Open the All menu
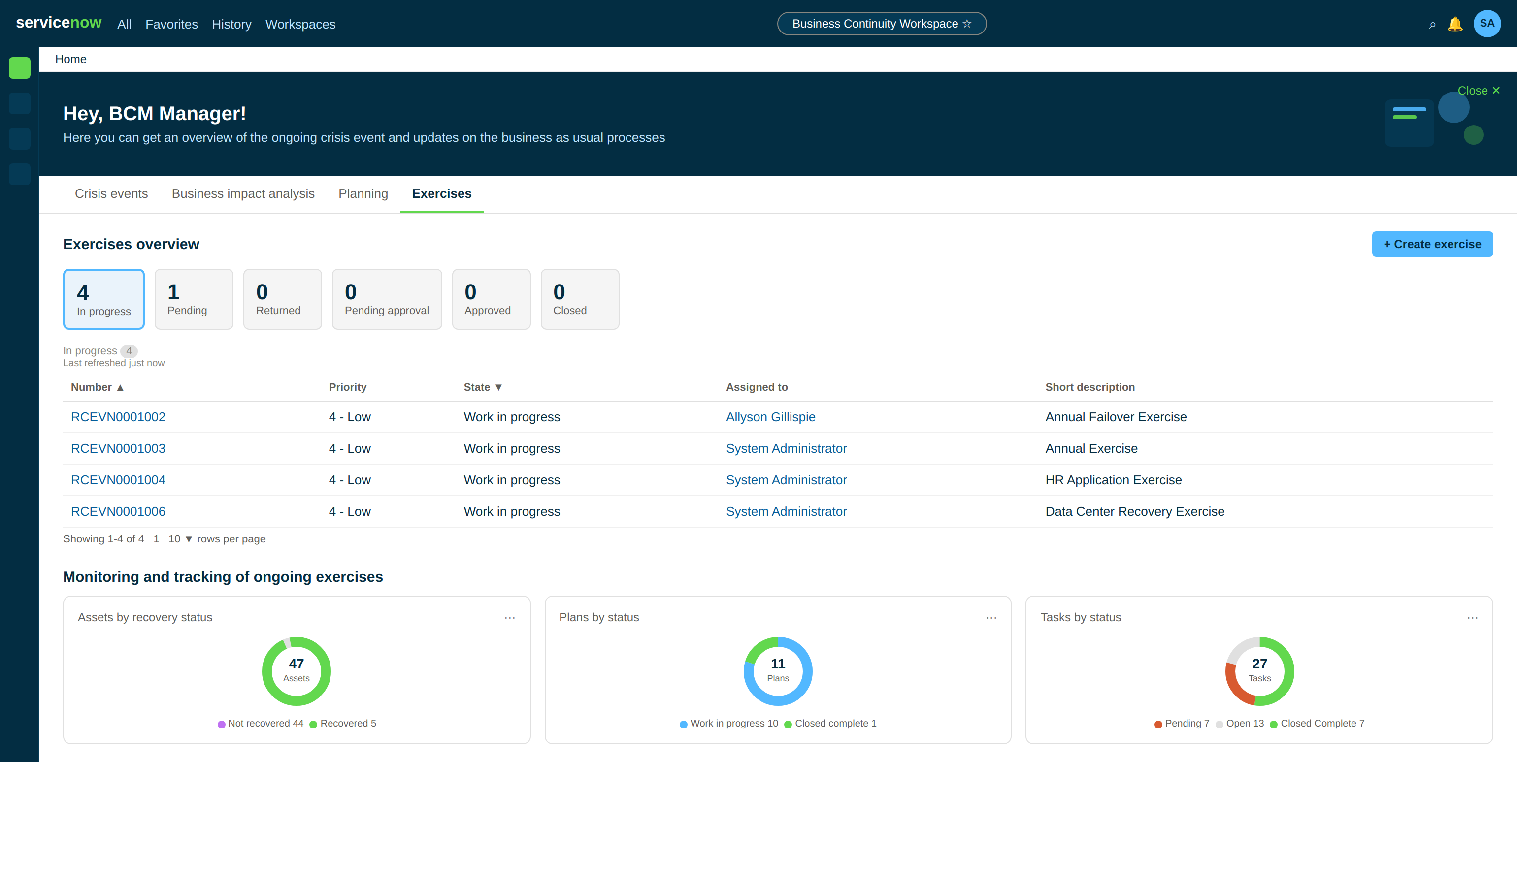Screen dimensions: 1517x886 [125, 24]
